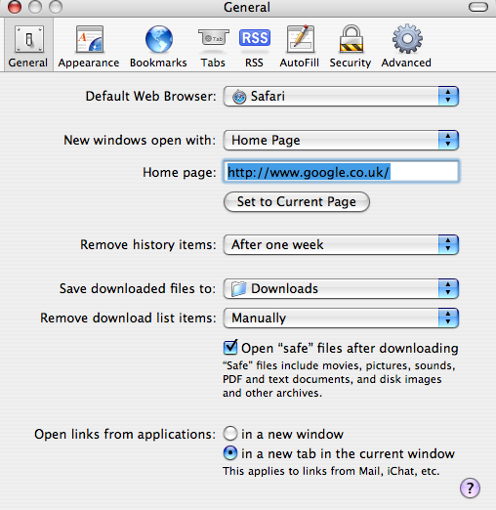The width and height of the screenshot is (496, 510).
Task: Click the "Safe" files description paragraph
Action: click(x=339, y=379)
